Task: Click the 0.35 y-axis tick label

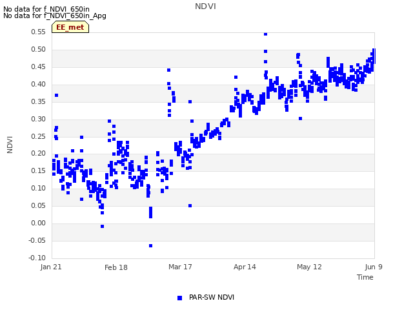Action: pyautogui.click(x=39, y=101)
